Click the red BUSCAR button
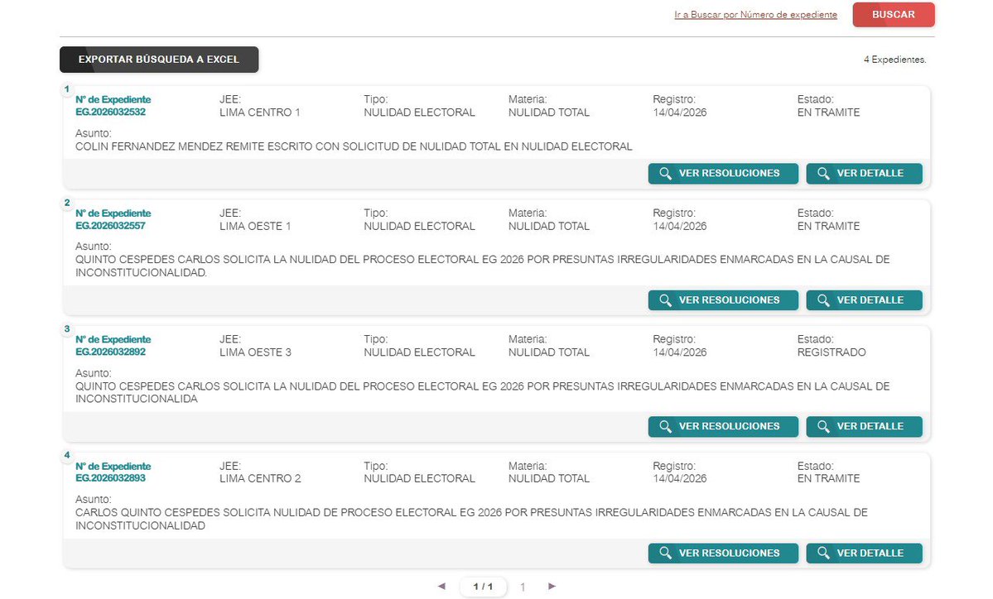The height and width of the screenshot is (599, 993). click(x=893, y=15)
